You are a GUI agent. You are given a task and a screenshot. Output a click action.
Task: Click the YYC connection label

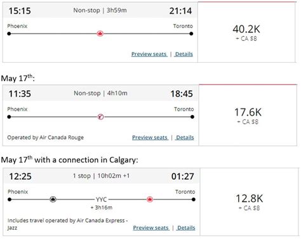(101, 199)
